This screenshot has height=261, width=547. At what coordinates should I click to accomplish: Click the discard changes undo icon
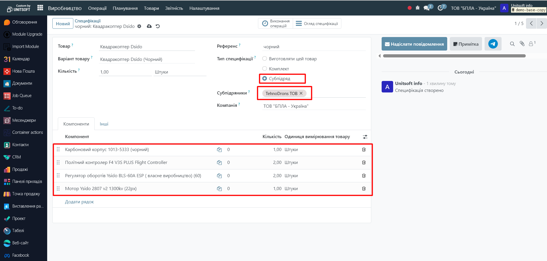pos(158,26)
